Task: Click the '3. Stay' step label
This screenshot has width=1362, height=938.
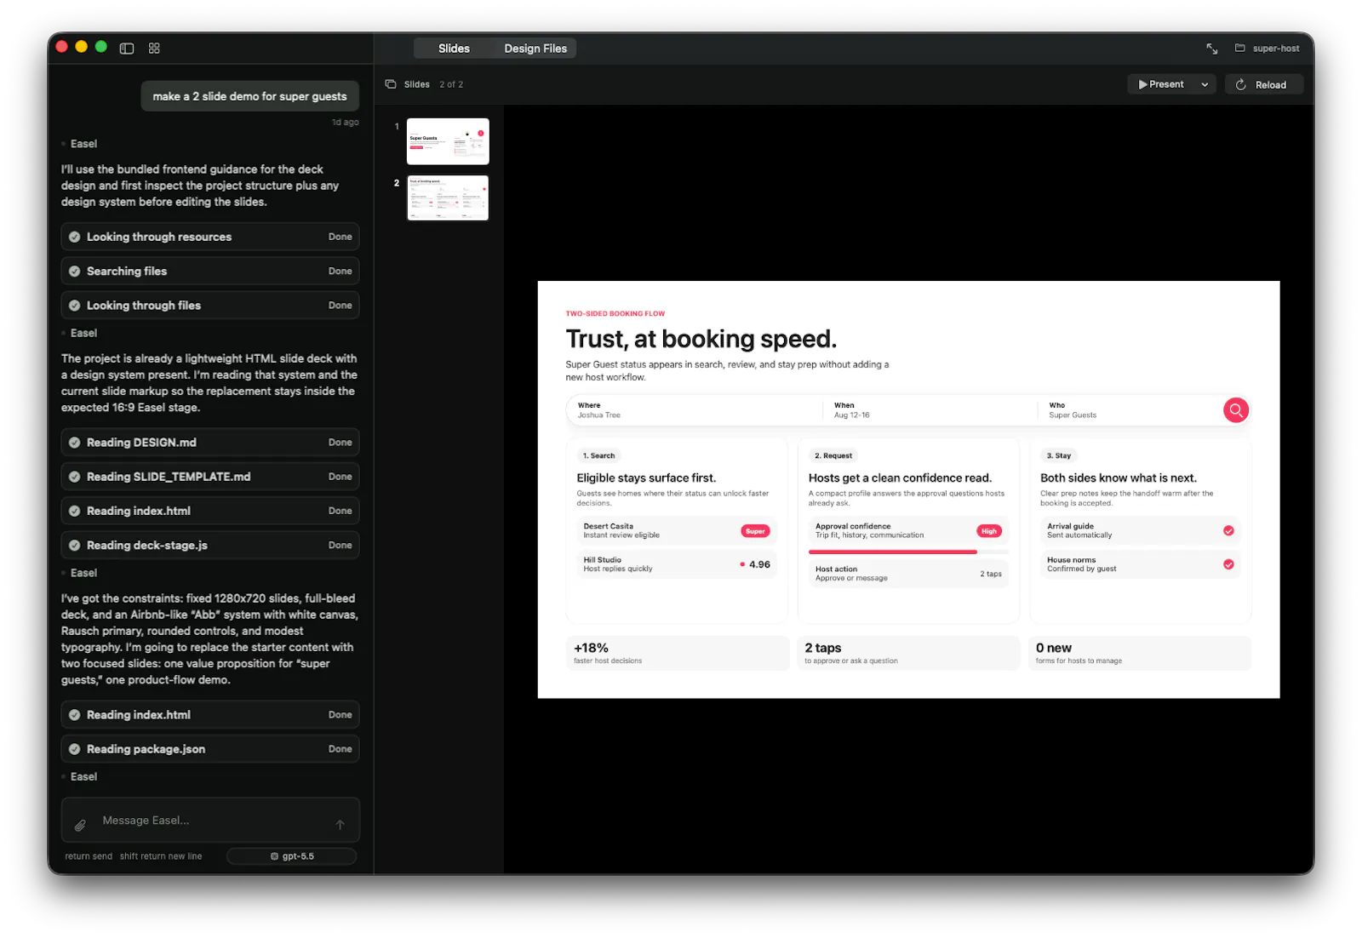Action: (1059, 455)
